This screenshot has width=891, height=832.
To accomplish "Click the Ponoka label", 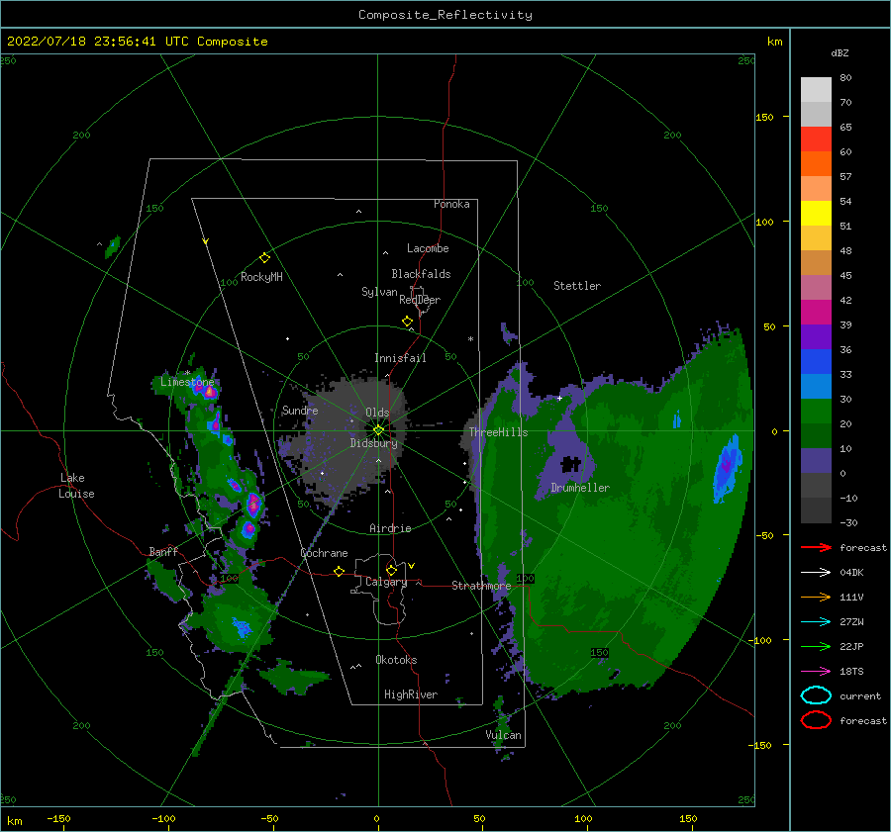I will [451, 204].
